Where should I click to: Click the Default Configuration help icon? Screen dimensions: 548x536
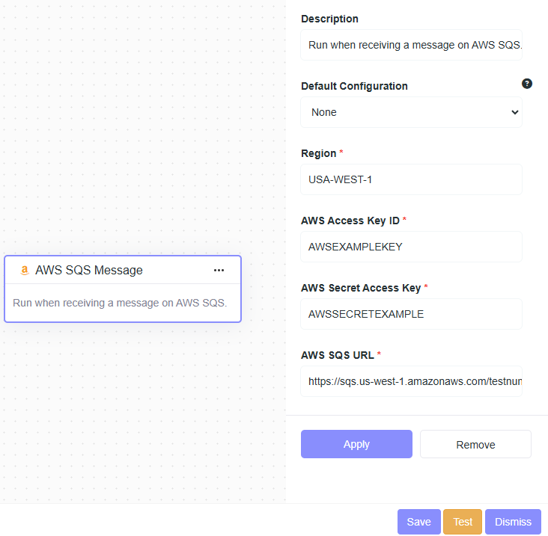pos(527,84)
